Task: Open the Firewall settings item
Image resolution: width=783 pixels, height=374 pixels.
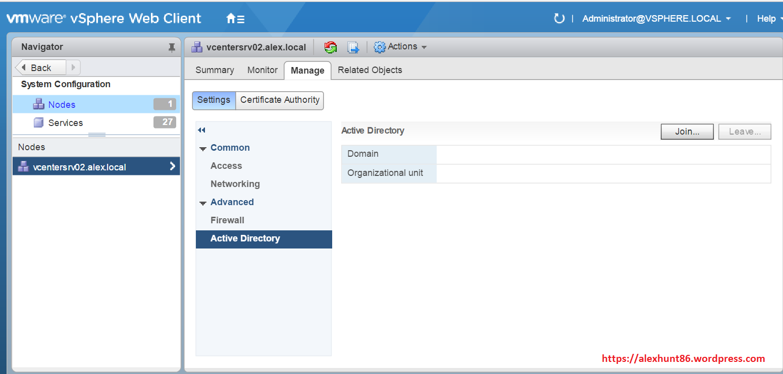Action: [x=227, y=220]
